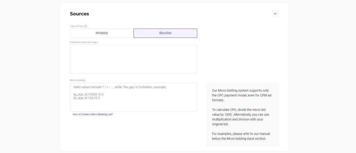Open the Type of lists help icon

click(x=86, y=26)
